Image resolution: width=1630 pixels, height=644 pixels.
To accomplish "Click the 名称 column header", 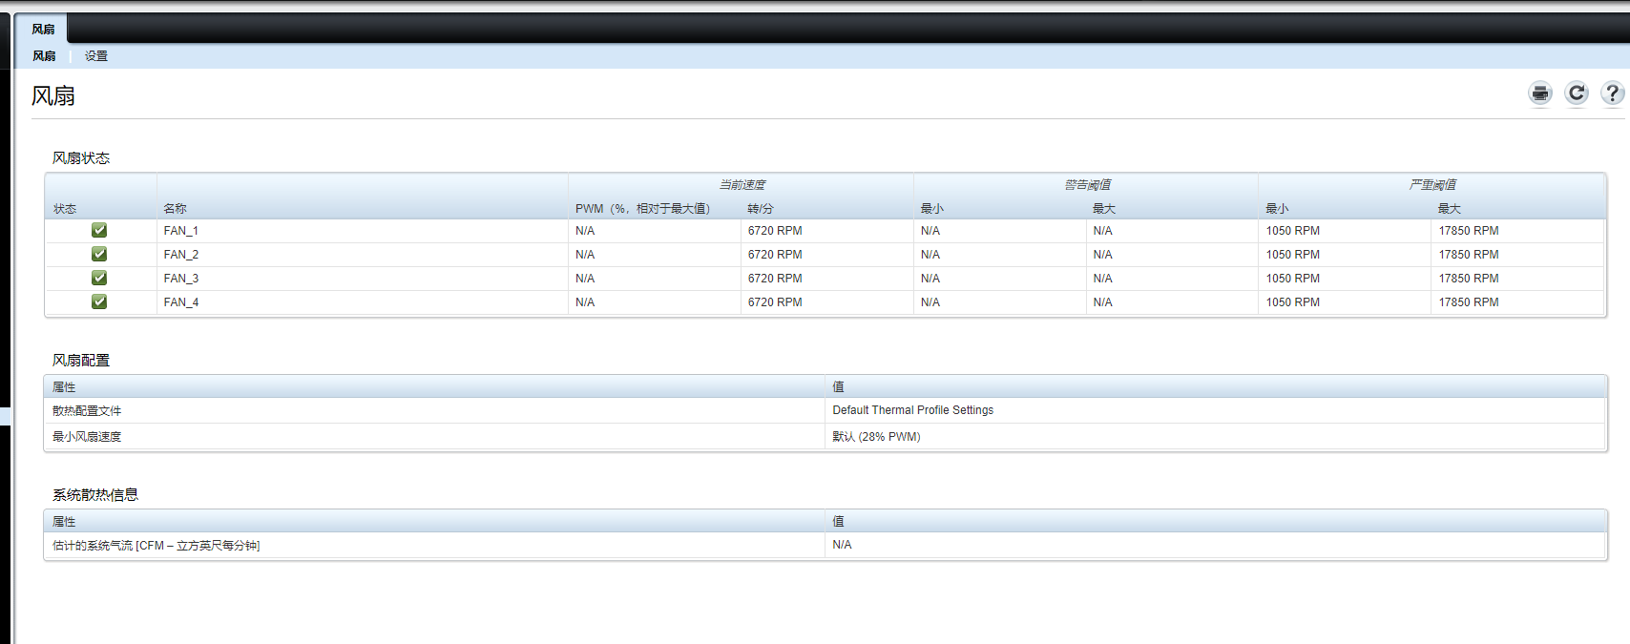I will [x=175, y=208].
